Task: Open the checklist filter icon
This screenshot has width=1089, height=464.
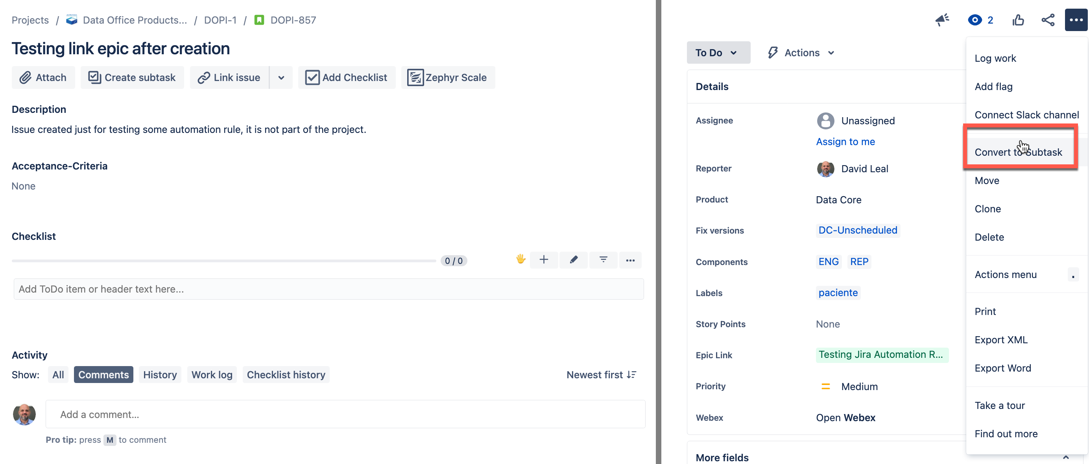Action: (603, 260)
